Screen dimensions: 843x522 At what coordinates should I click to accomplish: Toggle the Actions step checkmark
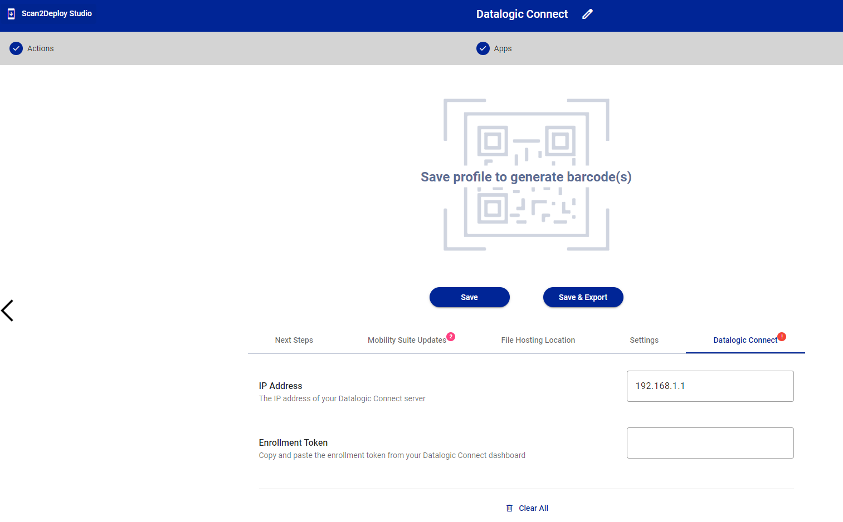[x=16, y=48]
